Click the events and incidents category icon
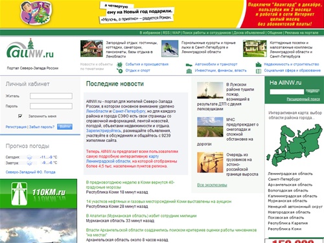Image resolution: width=324 pixels, height=243 pixels. (120, 64)
